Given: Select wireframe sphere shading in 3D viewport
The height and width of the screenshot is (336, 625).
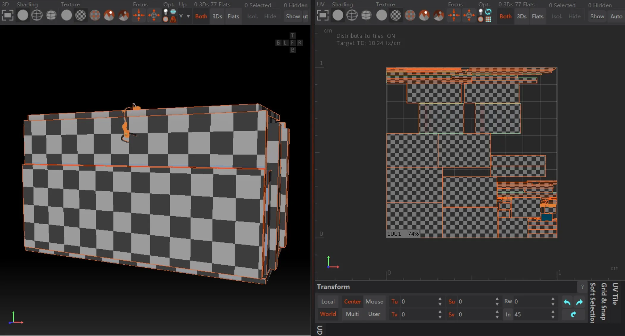Looking at the screenshot, I should 37,15.
